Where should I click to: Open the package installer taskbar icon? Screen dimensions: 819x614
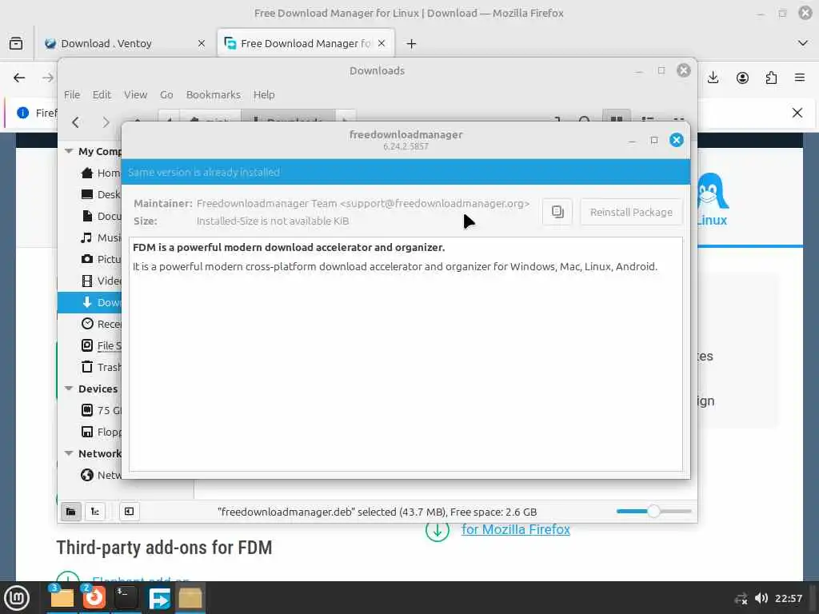(190, 598)
